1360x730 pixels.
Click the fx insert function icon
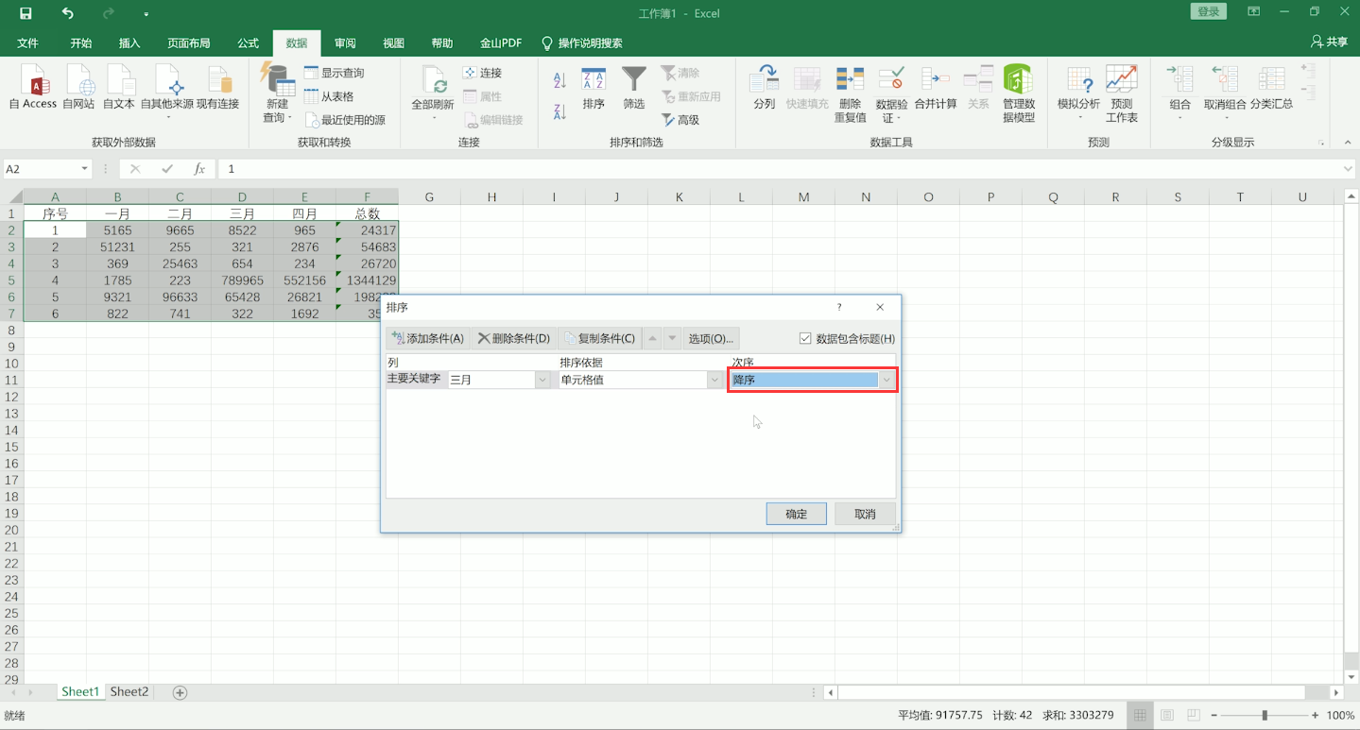[x=199, y=169]
